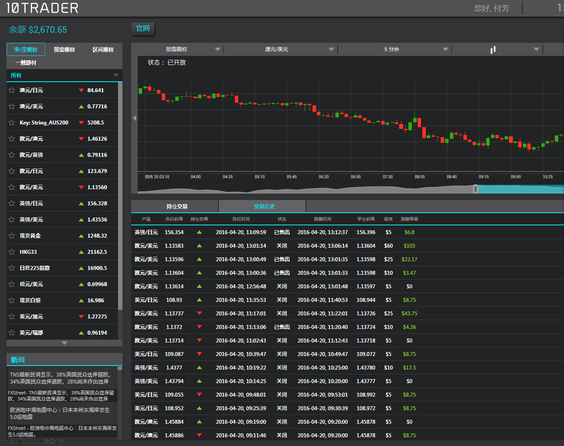Star the 欧元/美元 asset row
The height and width of the screenshot is (446, 564).
[12, 187]
